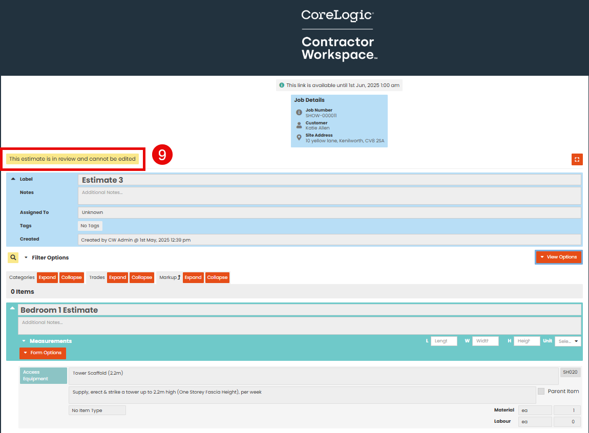Expand all Trades
The width and height of the screenshot is (589, 433).
[118, 277]
